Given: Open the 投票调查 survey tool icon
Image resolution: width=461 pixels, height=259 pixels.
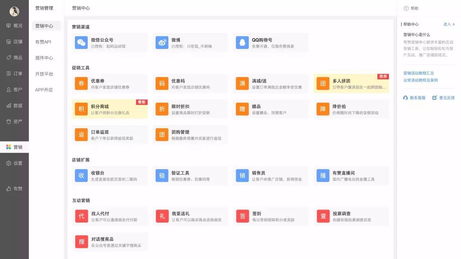Looking at the screenshot, I should tap(322, 216).
